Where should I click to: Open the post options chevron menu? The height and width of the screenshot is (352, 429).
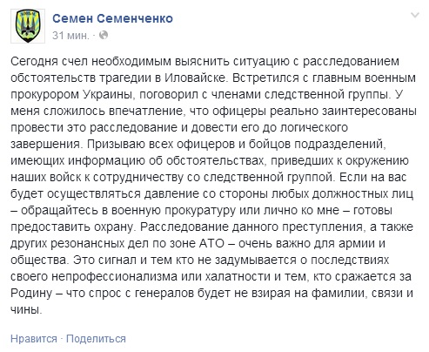pos(415,15)
